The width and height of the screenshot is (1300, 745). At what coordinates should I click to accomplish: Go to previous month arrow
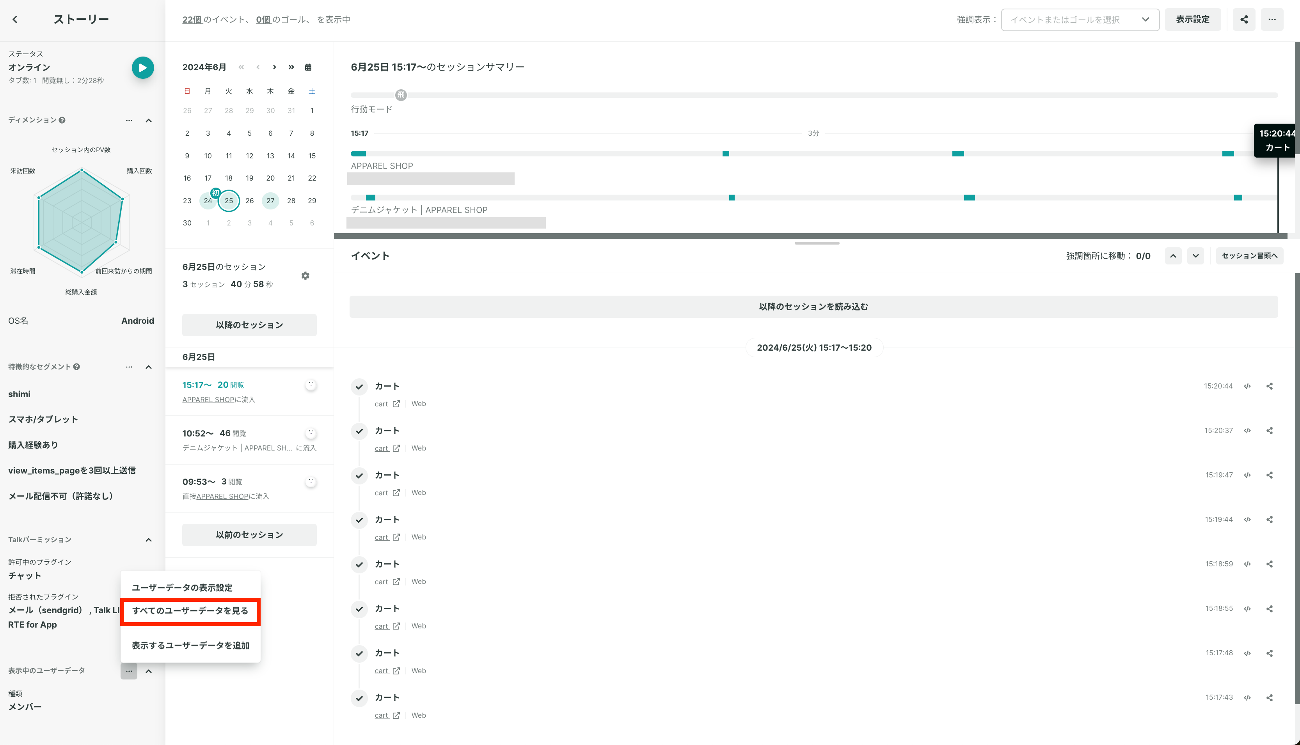[x=258, y=67]
